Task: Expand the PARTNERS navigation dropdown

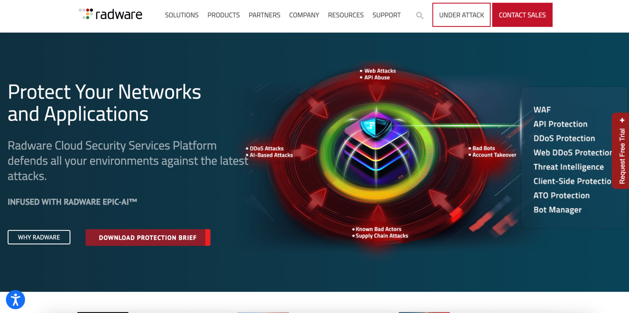Action: click(264, 15)
